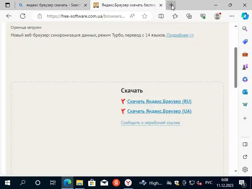Open File Explorer from taskbar

click(80, 183)
